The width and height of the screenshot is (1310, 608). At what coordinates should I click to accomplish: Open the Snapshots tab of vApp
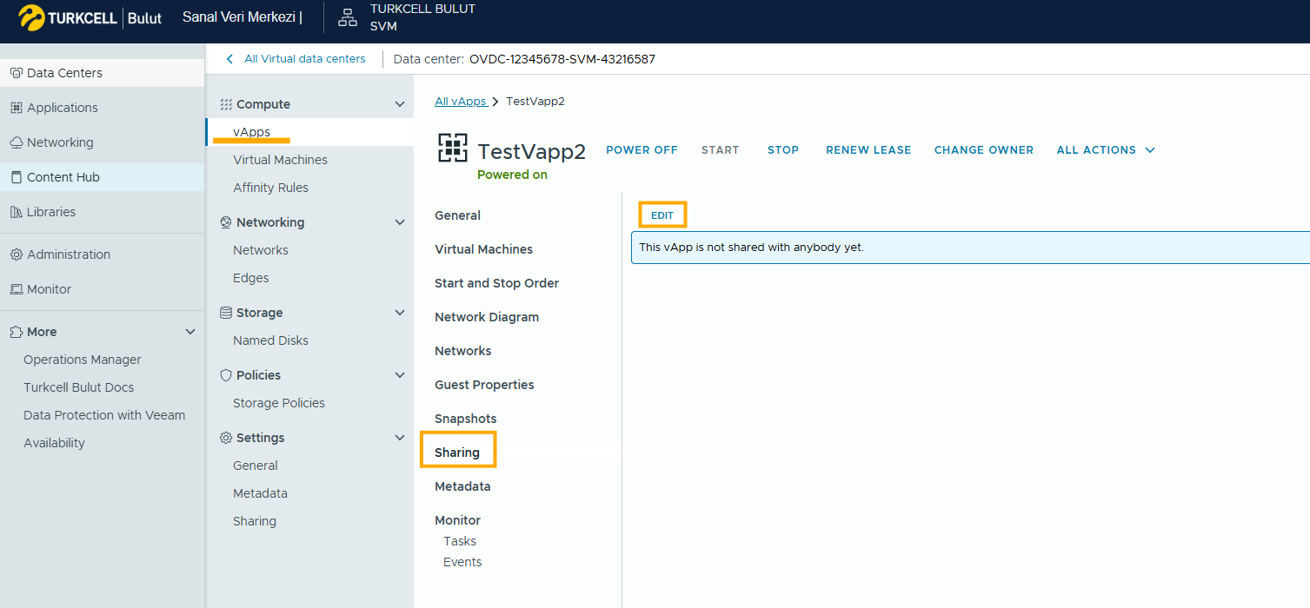click(465, 419)
